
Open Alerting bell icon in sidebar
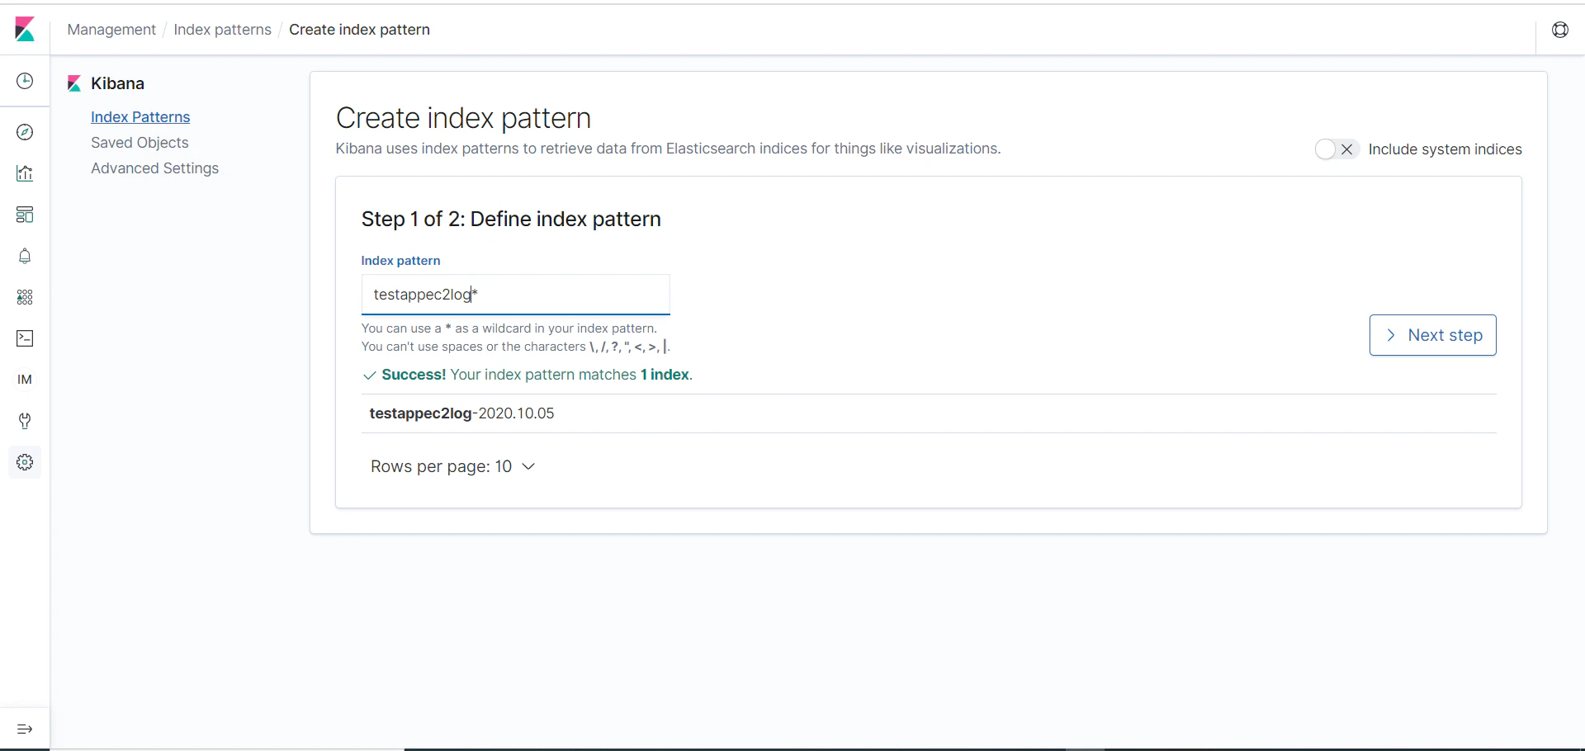(25, 256)
